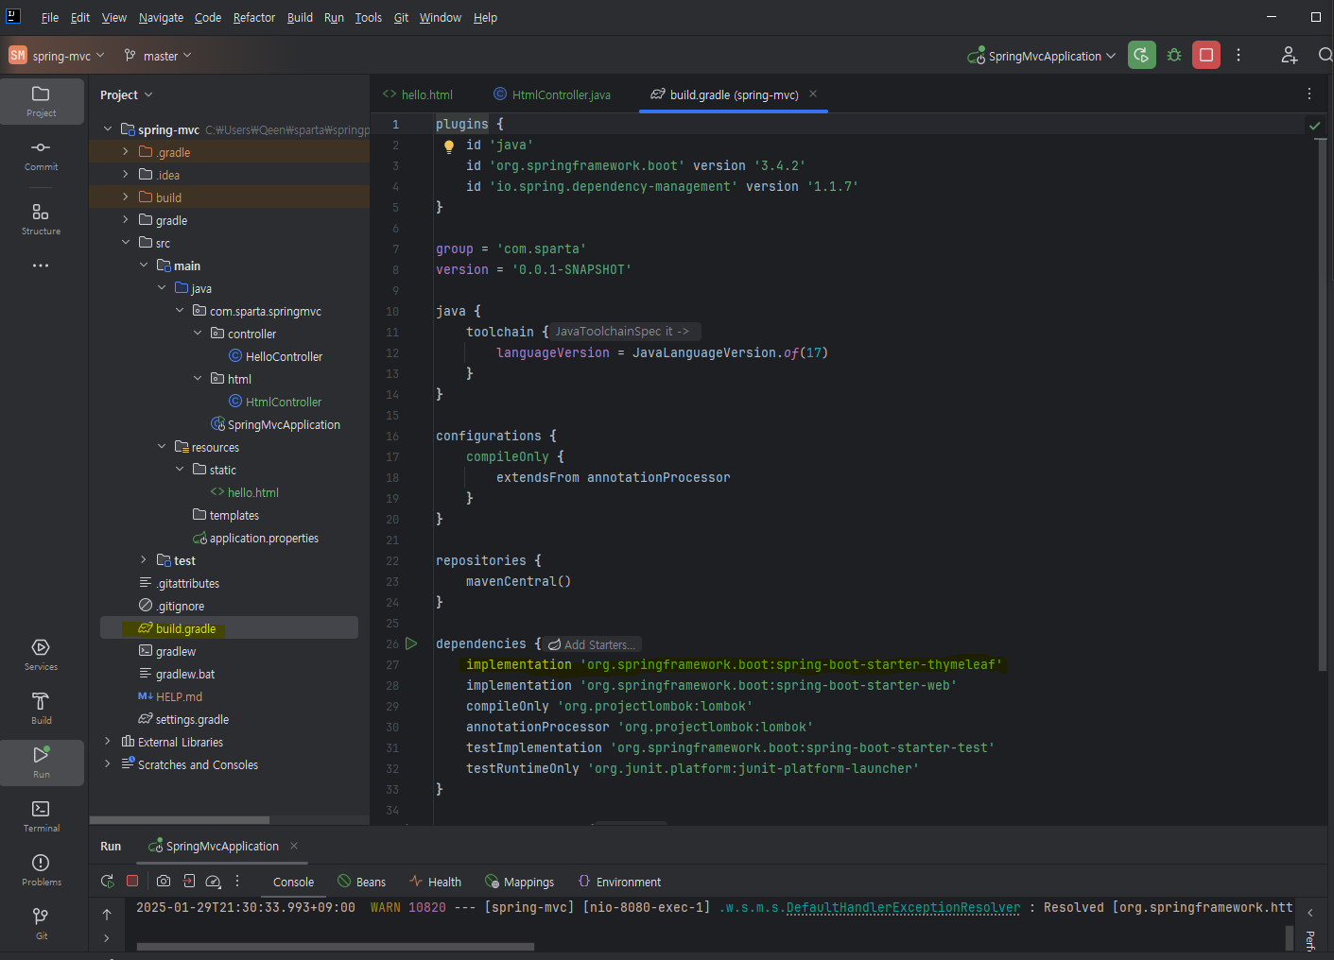Viewport: 1334px width, 960px height.
Task: Close the build.gradle editor tab
Action: [813, 94]
